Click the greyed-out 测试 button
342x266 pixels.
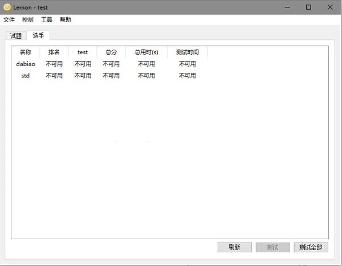click(x=272, y=247)
